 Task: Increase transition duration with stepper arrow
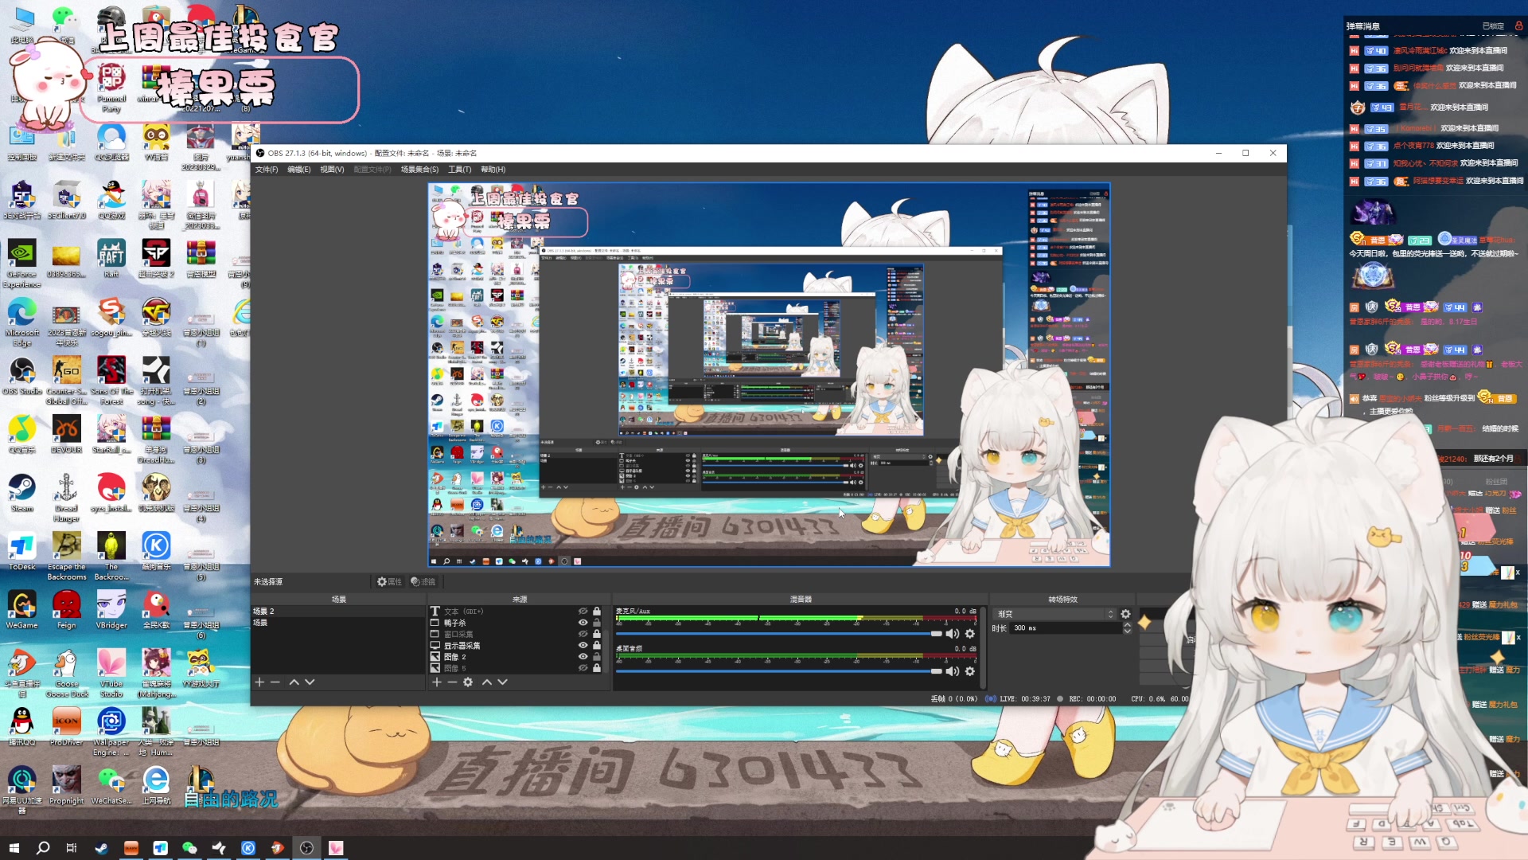(1127, 625)
